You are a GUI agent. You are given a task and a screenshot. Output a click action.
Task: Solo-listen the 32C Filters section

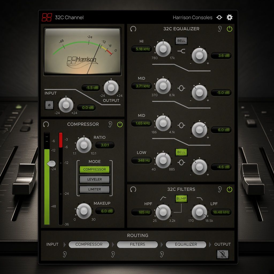(220, 189)
